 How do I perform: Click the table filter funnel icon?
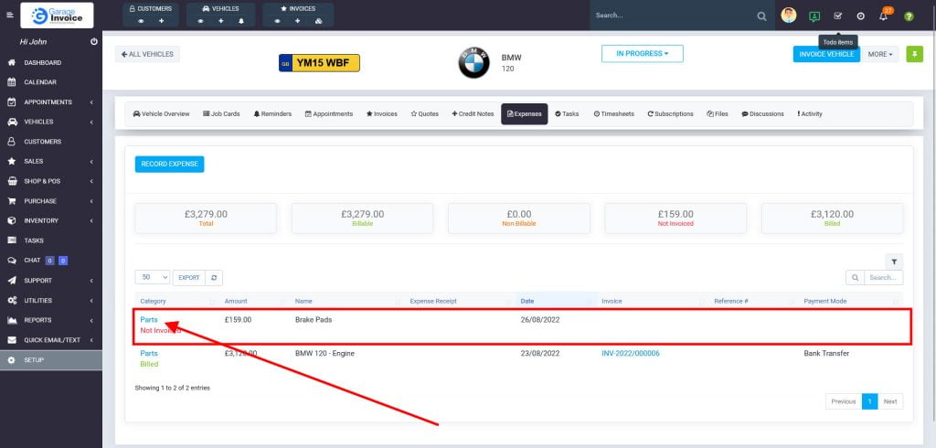pos(894,261)
